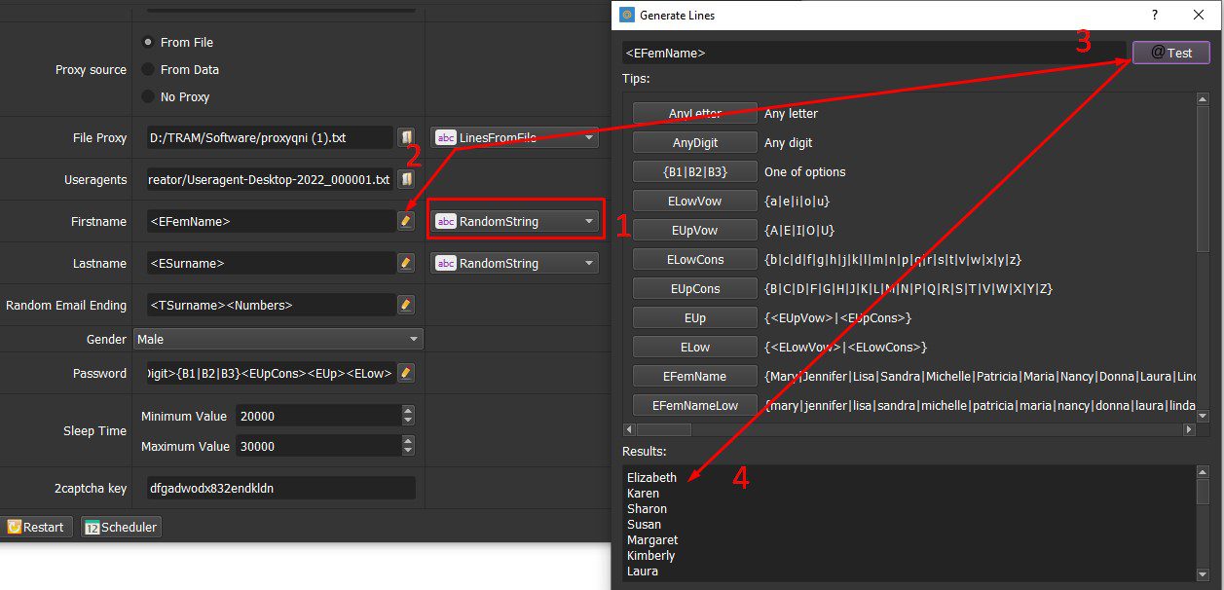The height and width of the screenshot is (590, 1224).
Task: Open the Gender Male dropdown
Action: click(278, 339)
